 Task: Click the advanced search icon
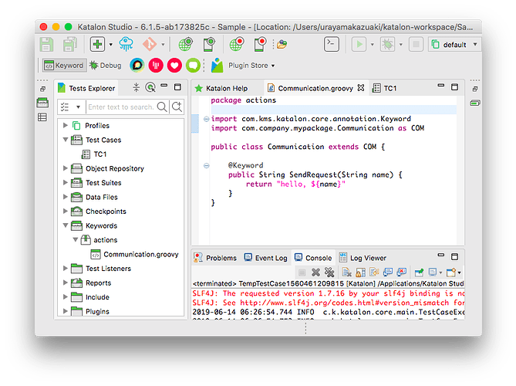pyautogui.click(x=177, y=107)
